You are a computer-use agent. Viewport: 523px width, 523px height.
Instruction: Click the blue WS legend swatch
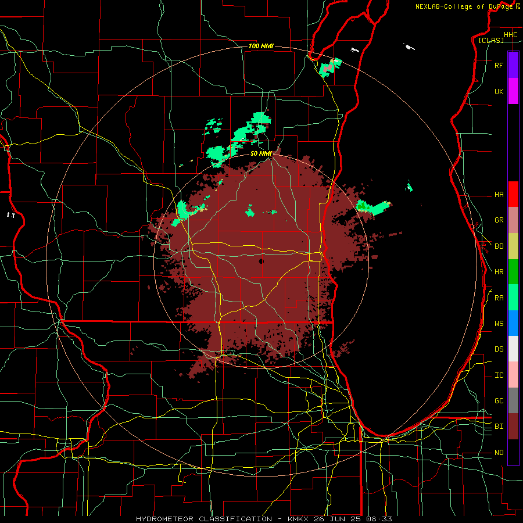513,323
